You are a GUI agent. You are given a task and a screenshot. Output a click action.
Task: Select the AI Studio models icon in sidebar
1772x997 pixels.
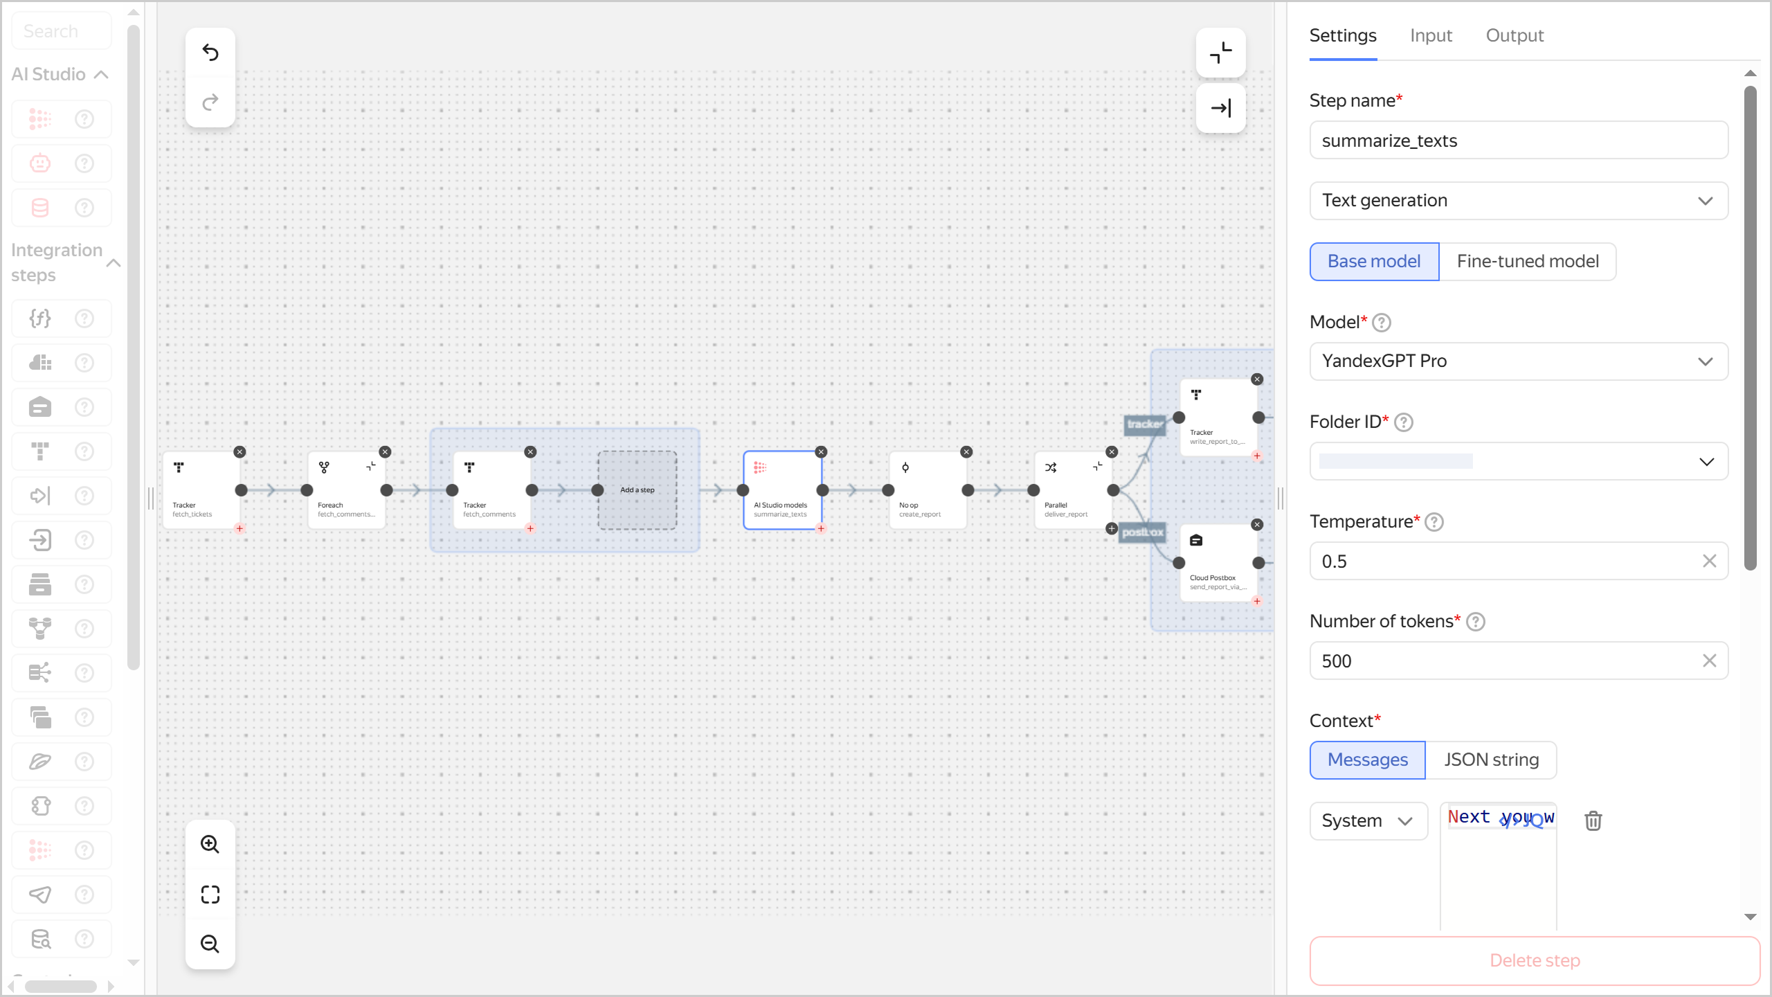click(39, 118)
